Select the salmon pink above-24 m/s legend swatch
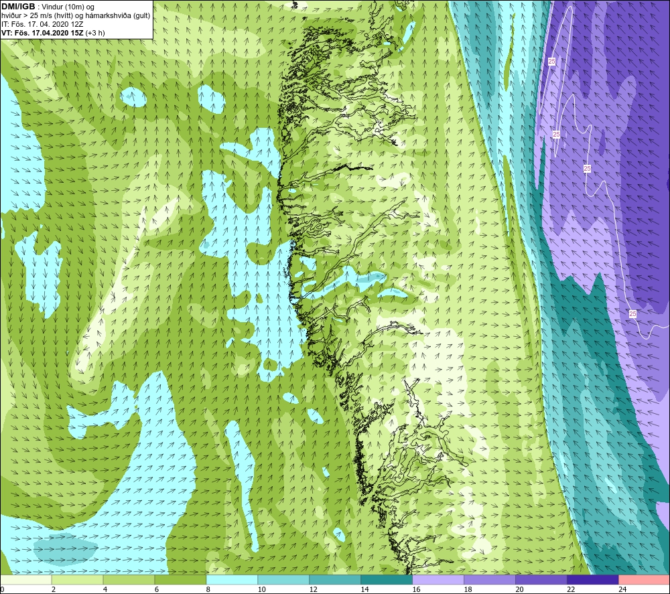670x594 pixels. (644, 579)
